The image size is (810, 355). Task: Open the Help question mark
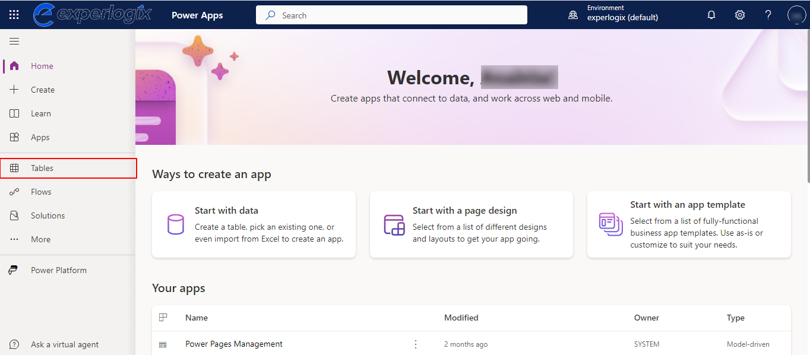click(768, 15)
